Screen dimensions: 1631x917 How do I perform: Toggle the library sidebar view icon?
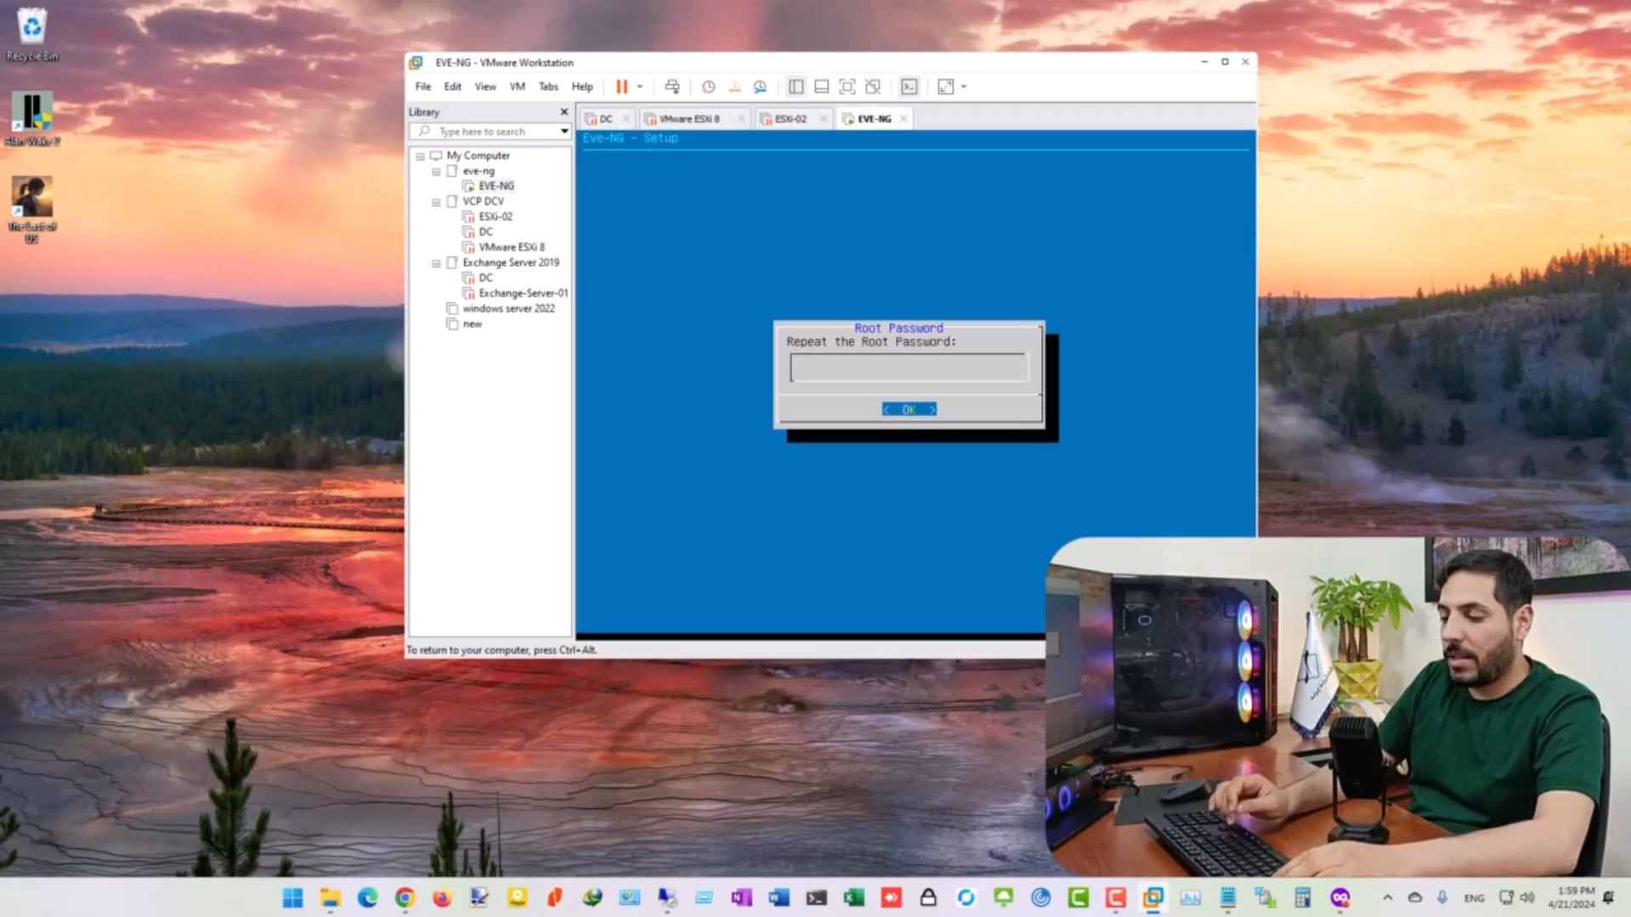coord(796,87)
